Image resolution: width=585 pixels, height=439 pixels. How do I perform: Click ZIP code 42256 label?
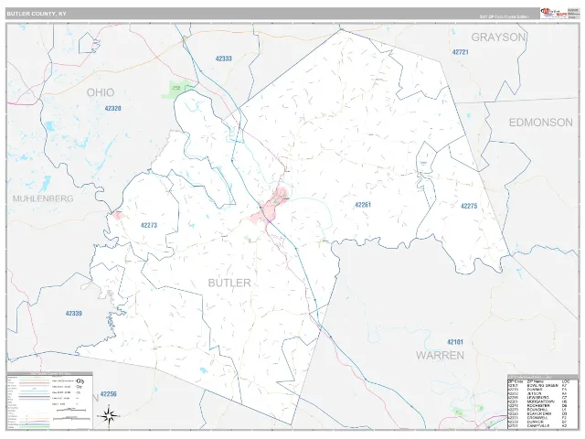(x=109, y=394)
